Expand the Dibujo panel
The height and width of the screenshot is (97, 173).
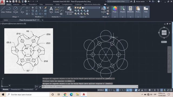[15, 17]
